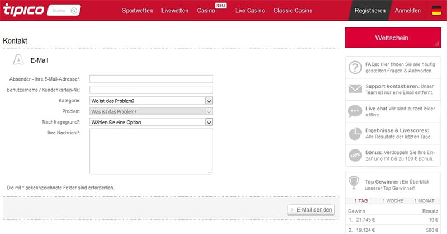Viewport: 447px width, 234px height.
Task: Open the Nachfragegrund dropdown
Action: point(151,121)
